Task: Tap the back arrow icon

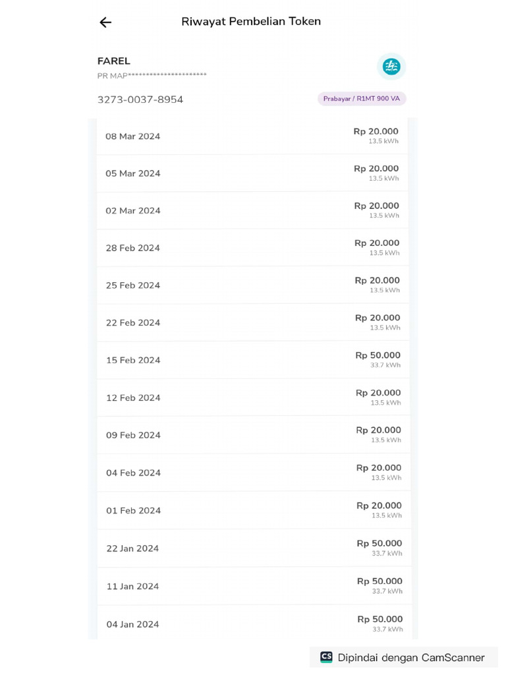Action: coord(105,22)
